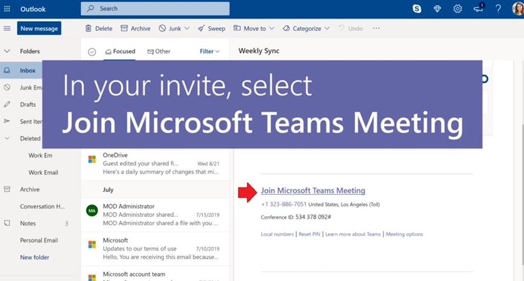Archive the selected message
The image size is (524, 281).
tap(136, 29)
